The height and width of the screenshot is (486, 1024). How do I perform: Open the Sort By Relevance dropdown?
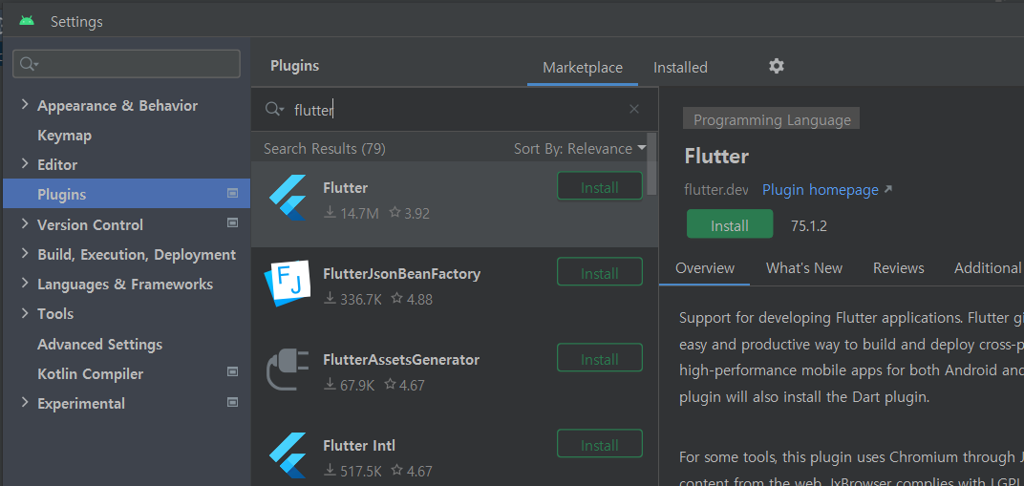[579, 149]
